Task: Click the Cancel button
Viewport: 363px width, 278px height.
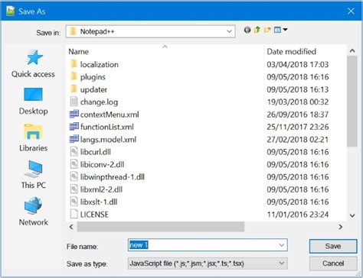Action: pos(333,263)
